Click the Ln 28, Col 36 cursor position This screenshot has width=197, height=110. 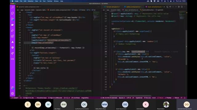click(109, 98)
